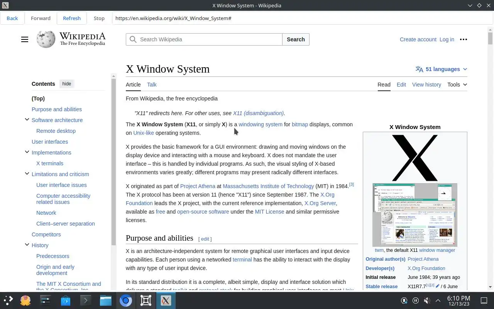Screen dimensions: 494x309
Task: Click the media pause tray icon
Action: pos(416,300)
